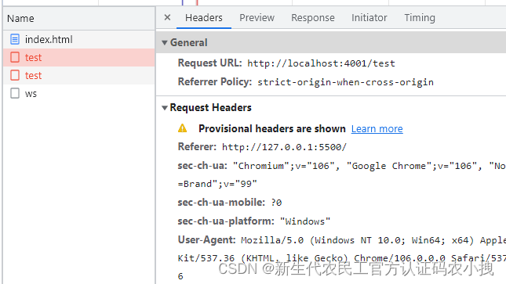Select the second failed test request
The height and width of the screenshot is (284, 506).
pyautogui.click(x=79, y=75)
